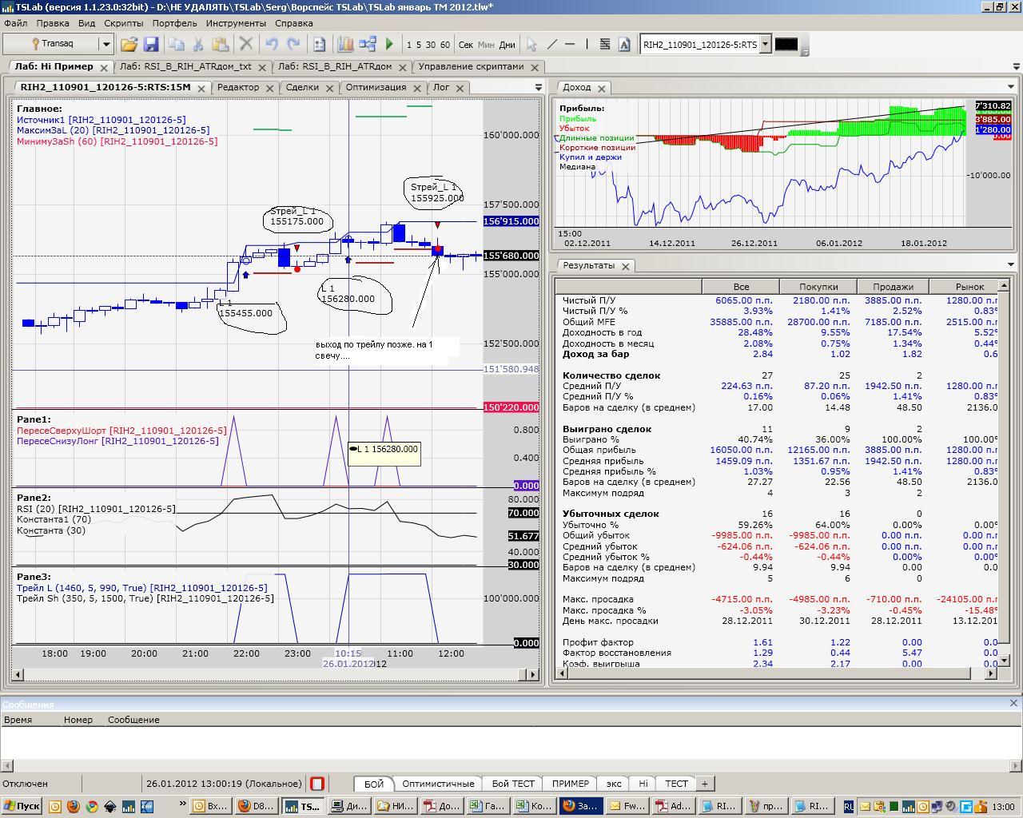The image size is (1023, 818).
Task: Toggle the 'Сек' timeframe interval
Action: tap(466, 45)
